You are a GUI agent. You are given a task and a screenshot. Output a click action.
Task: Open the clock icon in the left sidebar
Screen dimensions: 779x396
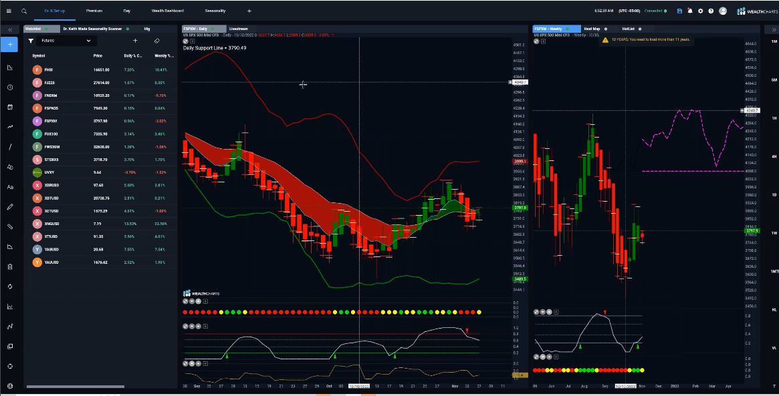tap(10, 87)
